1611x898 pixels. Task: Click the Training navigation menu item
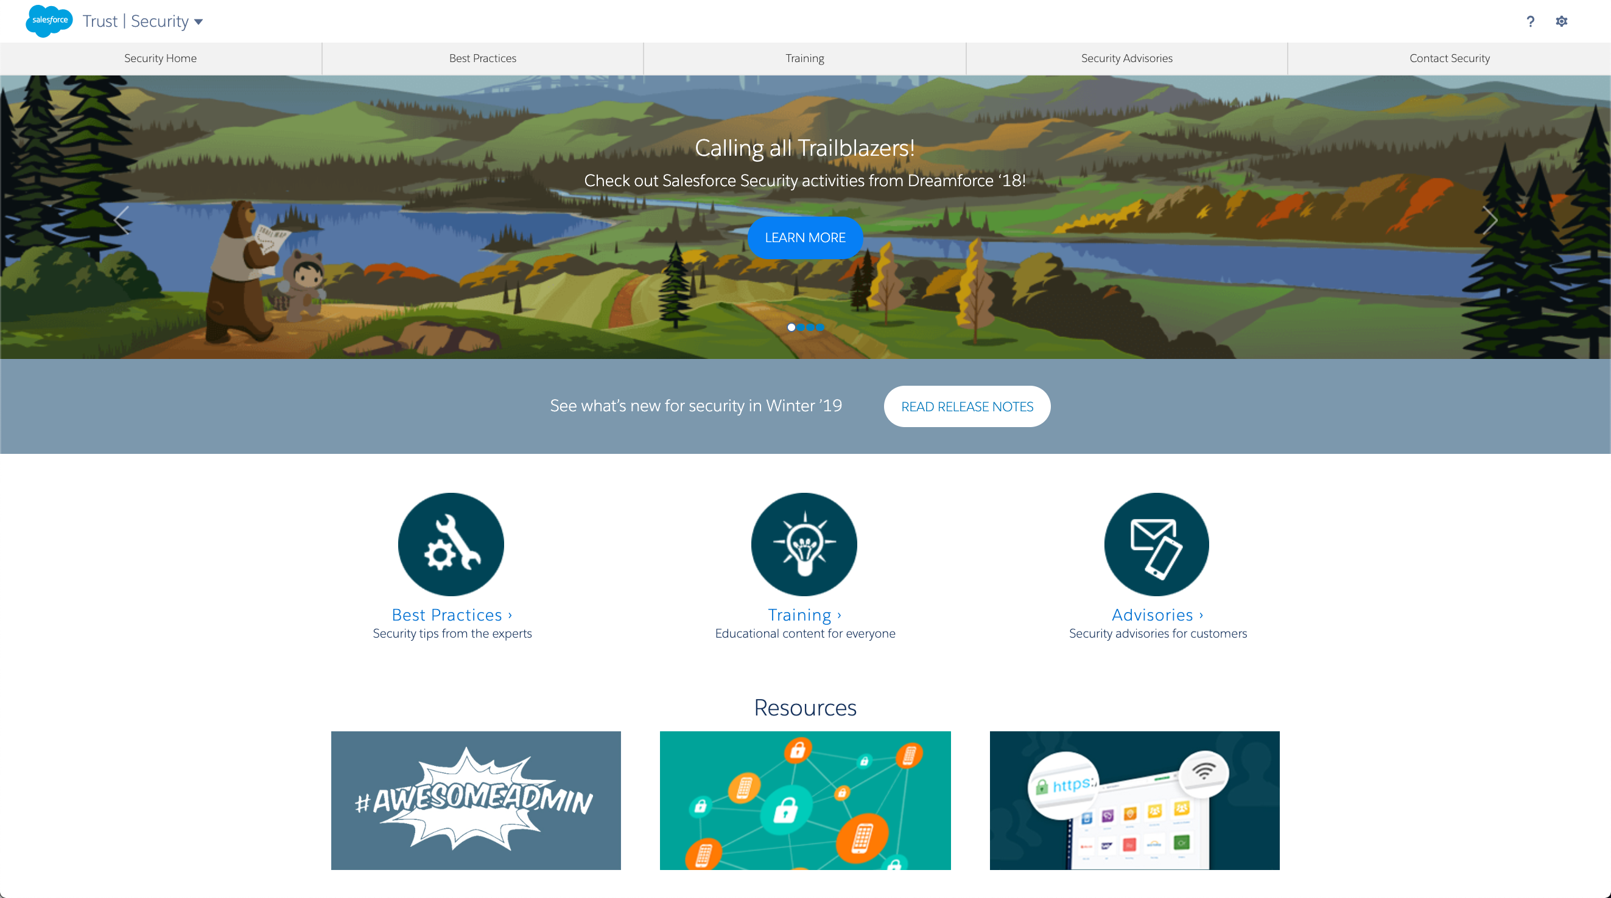(804, 58)
